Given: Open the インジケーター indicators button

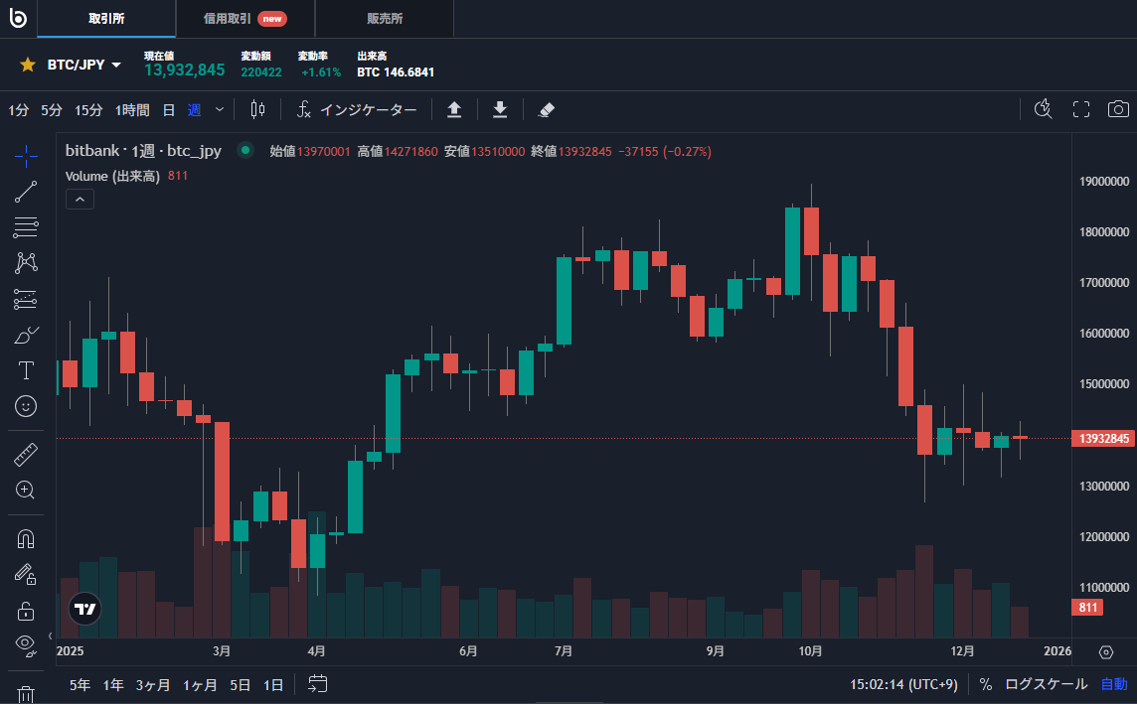Looking at the screenshot, I should tap(357, 109).
